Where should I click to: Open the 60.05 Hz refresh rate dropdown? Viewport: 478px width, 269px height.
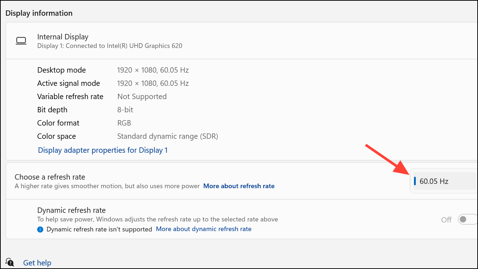445,181
